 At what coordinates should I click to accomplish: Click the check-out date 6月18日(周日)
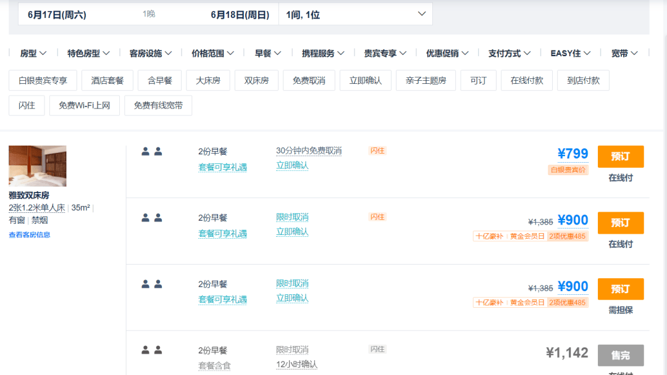(x=240, y=15)
